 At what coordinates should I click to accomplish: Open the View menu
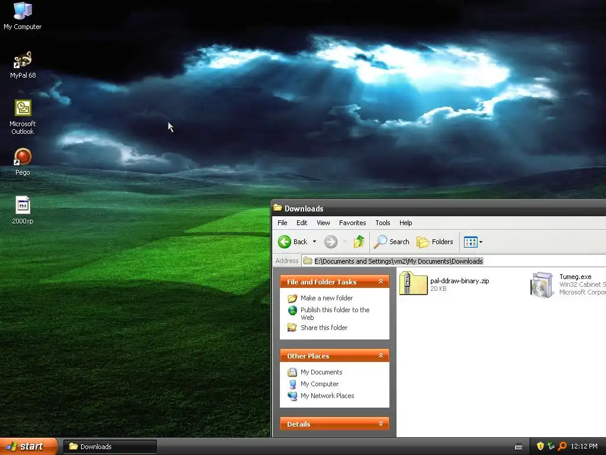coord(324,223)
